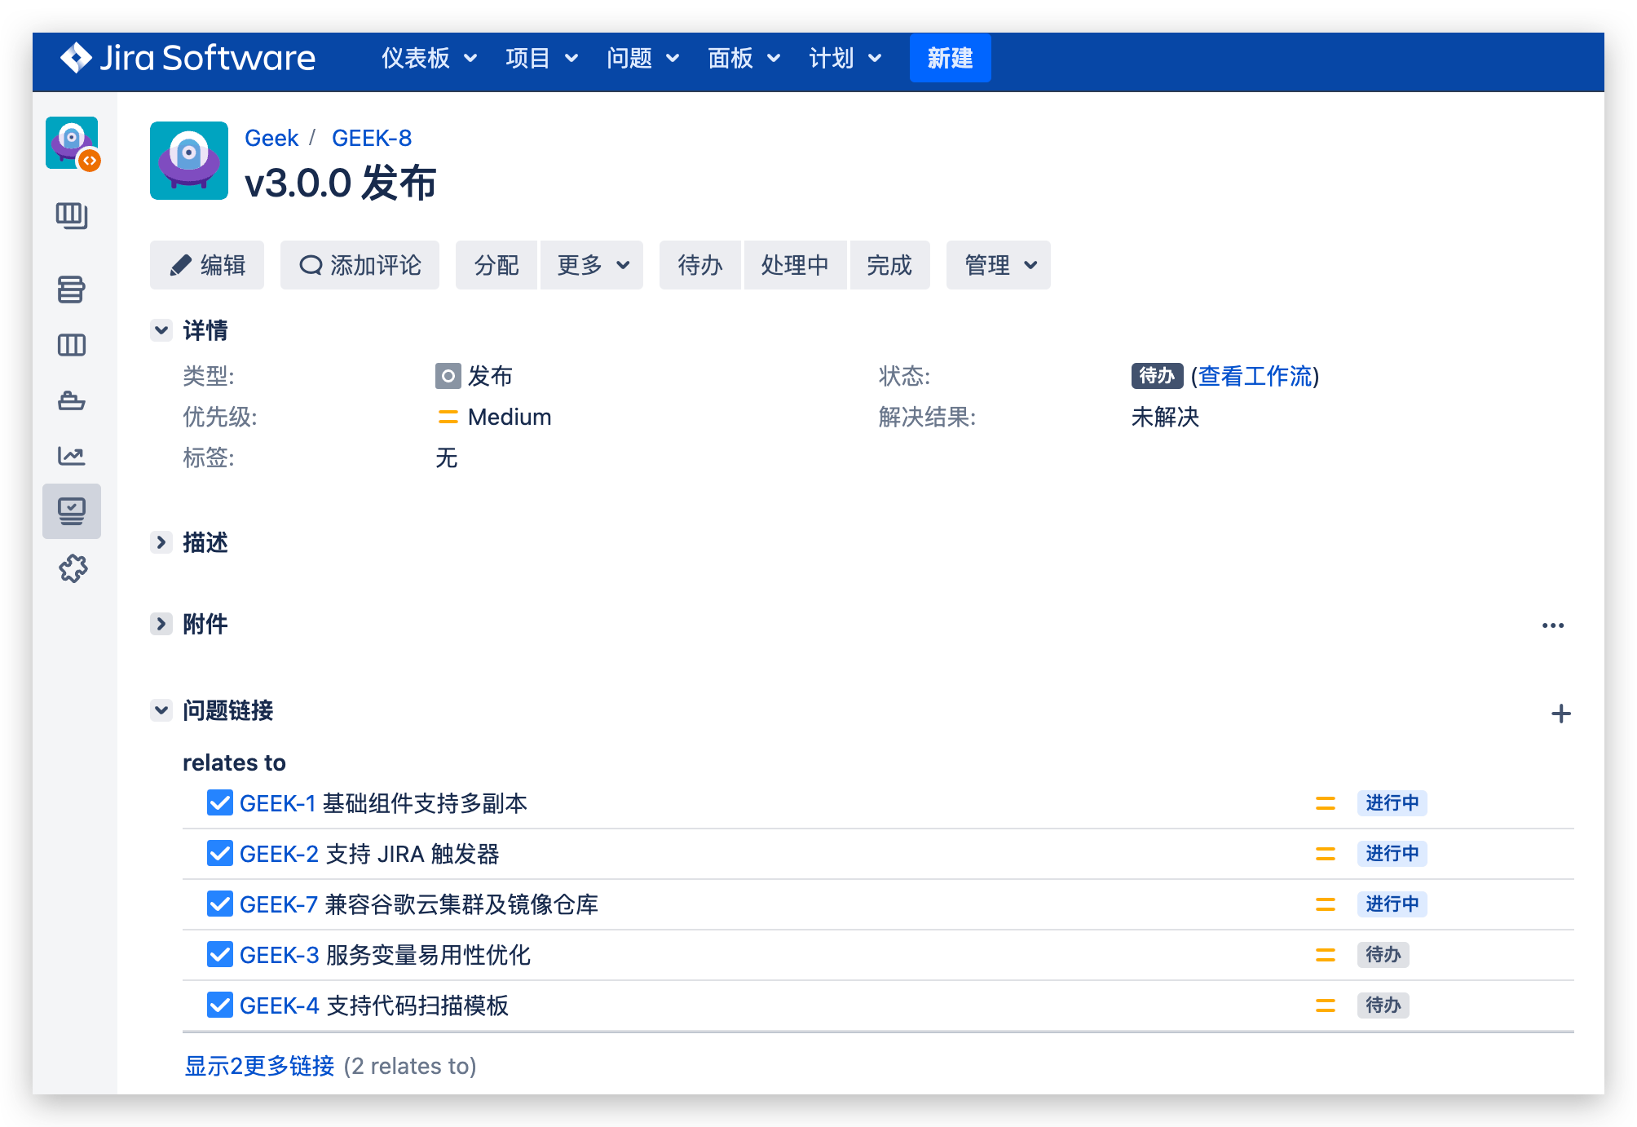The image size is (1637, 1127).
Task: Open GEEK-4 支持代码扫描模板 link
Action: (x=374, y=1005)
